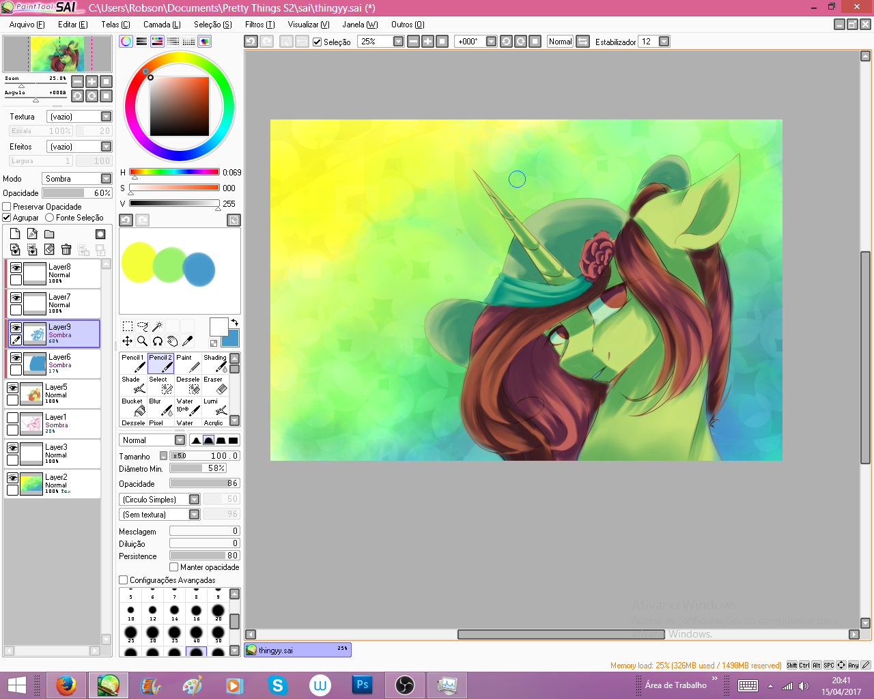This screenshot has width=874, height=699.
Task: Pick the Eyedropper color picker tool
Action: (188, 341)
